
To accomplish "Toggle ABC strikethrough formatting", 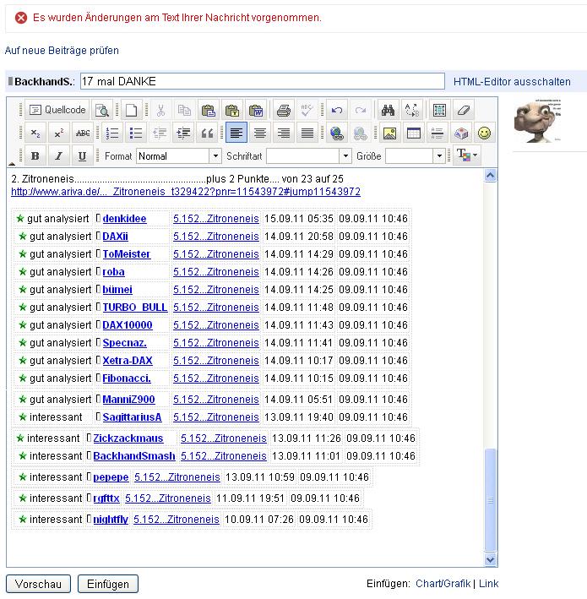I will point(83,133).
